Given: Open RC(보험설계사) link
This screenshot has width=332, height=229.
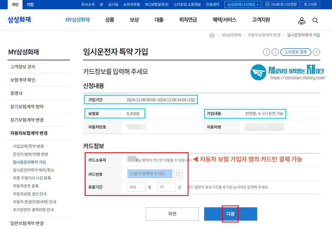Looking at the screenshot, I should 157,4.
